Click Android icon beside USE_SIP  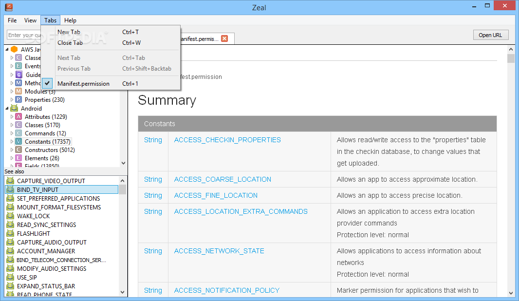tap(11, 277)
